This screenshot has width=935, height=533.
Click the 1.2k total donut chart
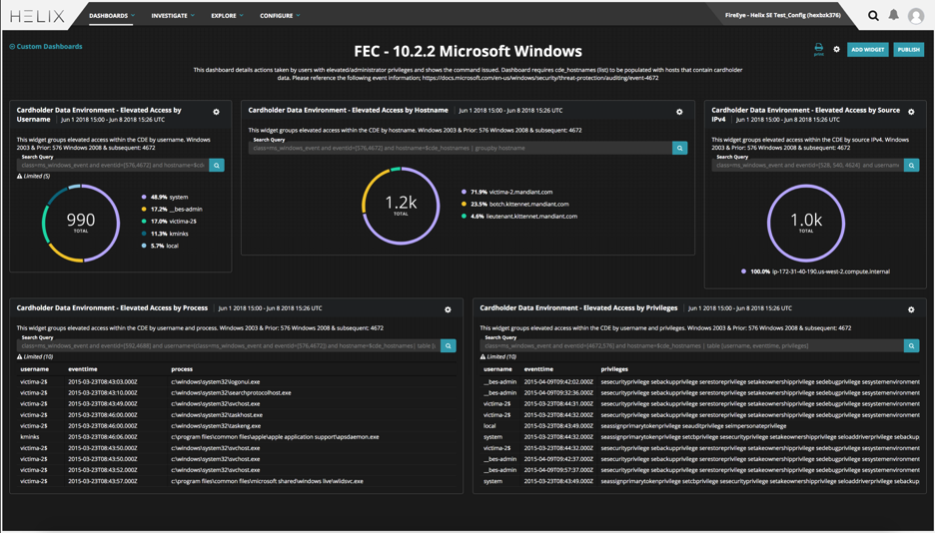401,206
